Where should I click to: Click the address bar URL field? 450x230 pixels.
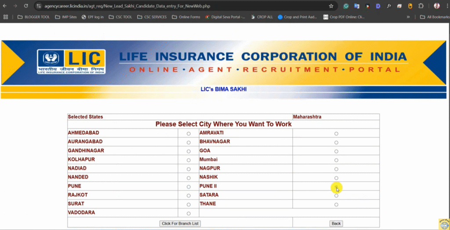coord(176,6)
